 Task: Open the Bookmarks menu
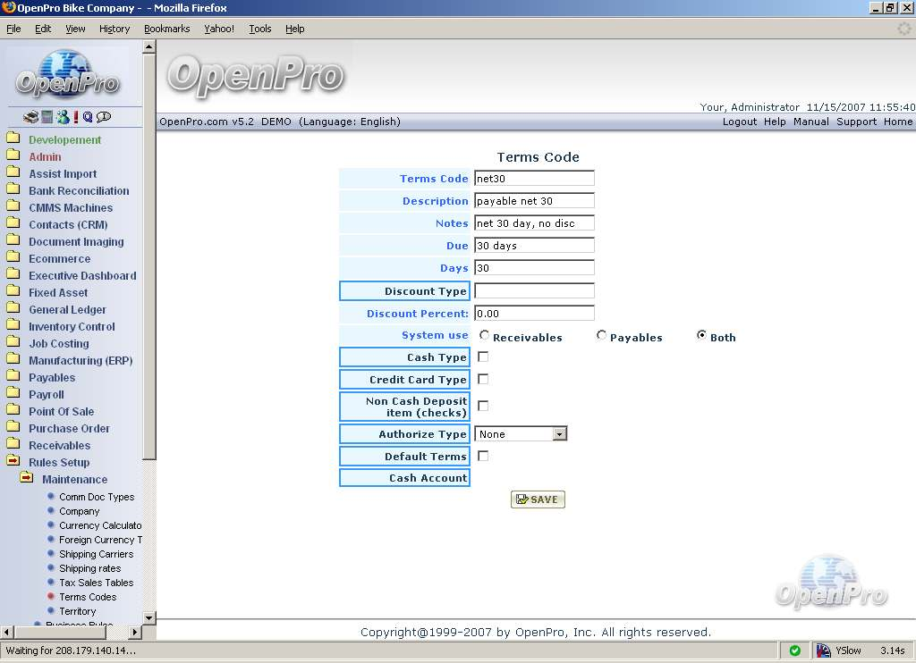point(166,29)
